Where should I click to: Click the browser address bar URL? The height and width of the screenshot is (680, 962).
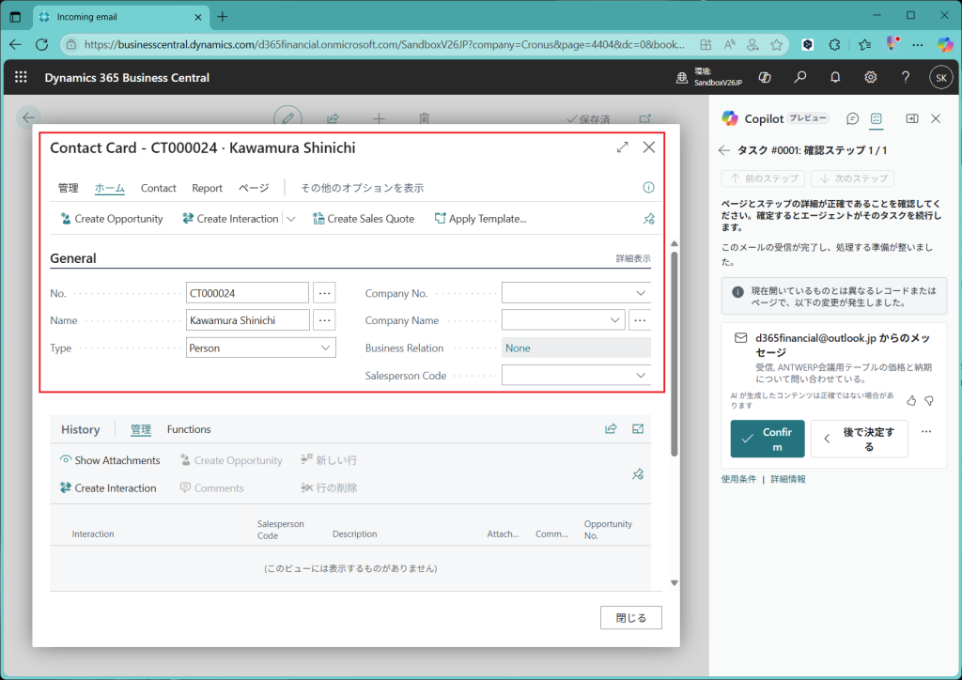tap(384, 44)
